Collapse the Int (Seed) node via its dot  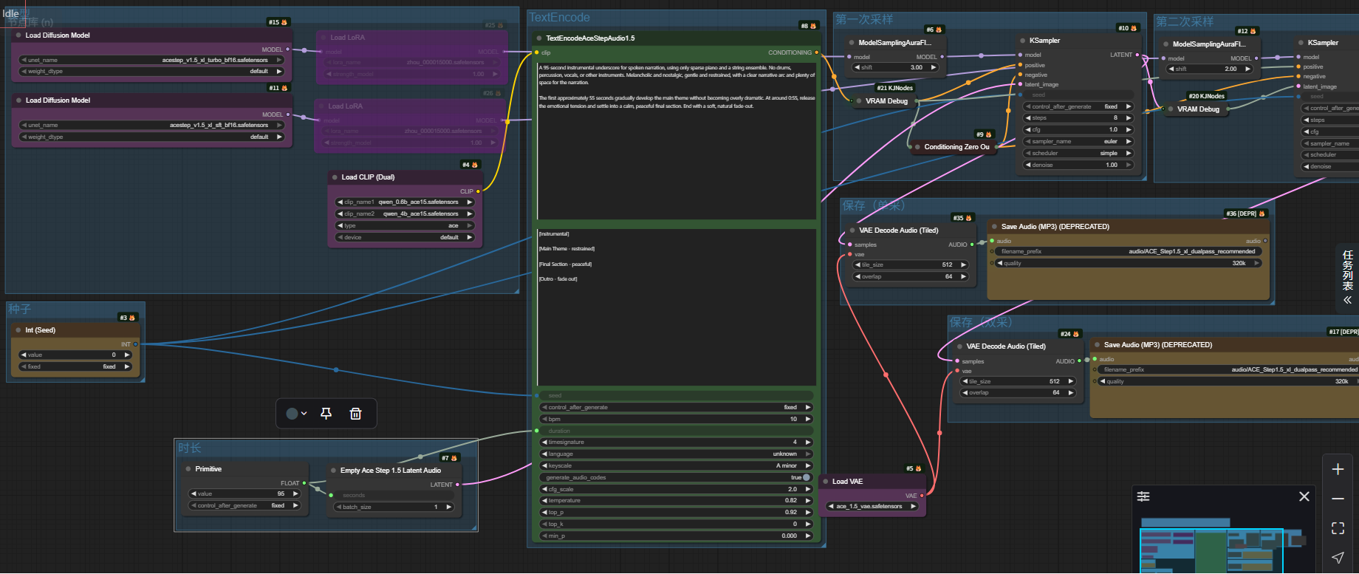[18, 330]
